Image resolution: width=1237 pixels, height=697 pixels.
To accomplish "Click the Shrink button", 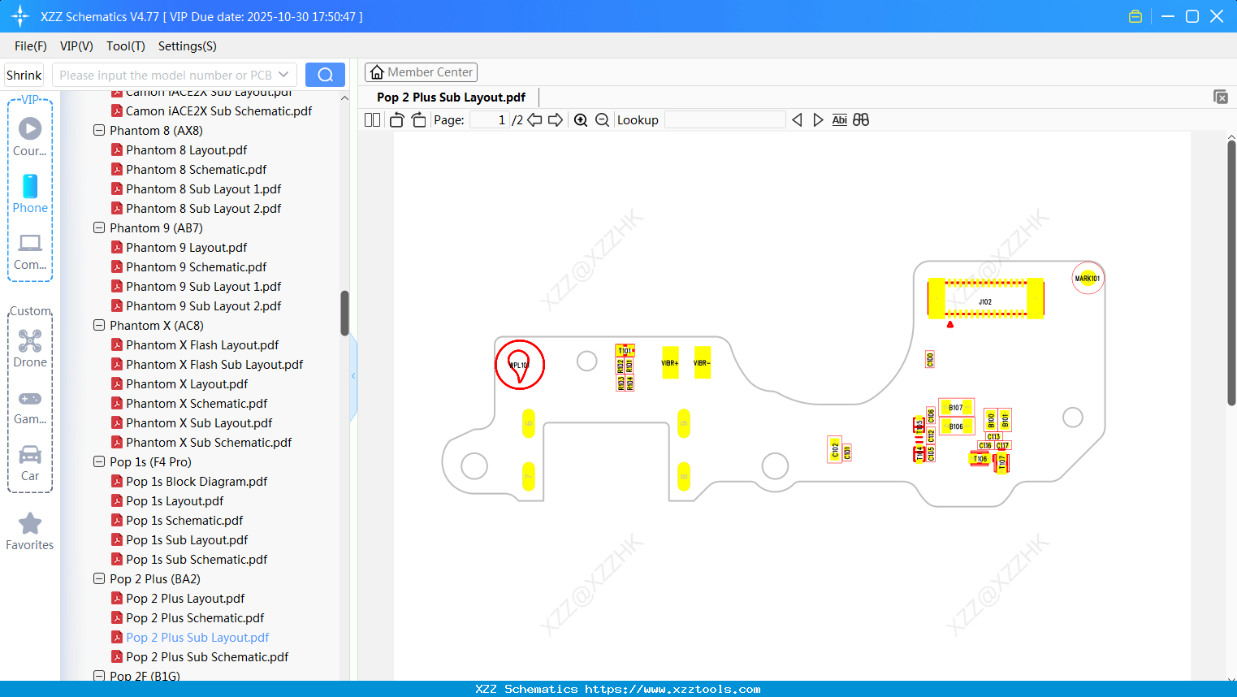I will [24, 75].
